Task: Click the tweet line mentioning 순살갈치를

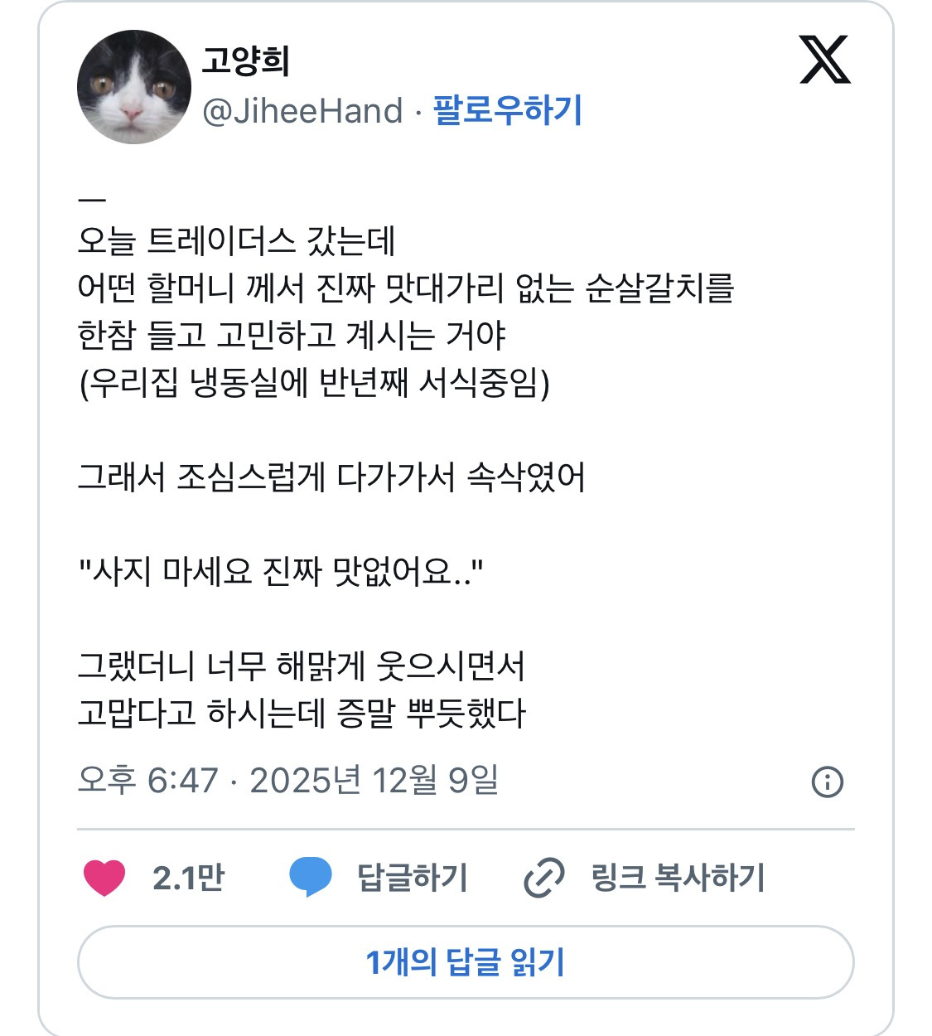Action: (406, 288)
